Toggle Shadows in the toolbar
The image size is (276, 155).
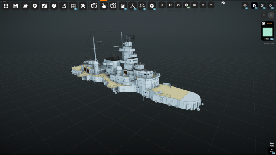[x=170, y=5]
